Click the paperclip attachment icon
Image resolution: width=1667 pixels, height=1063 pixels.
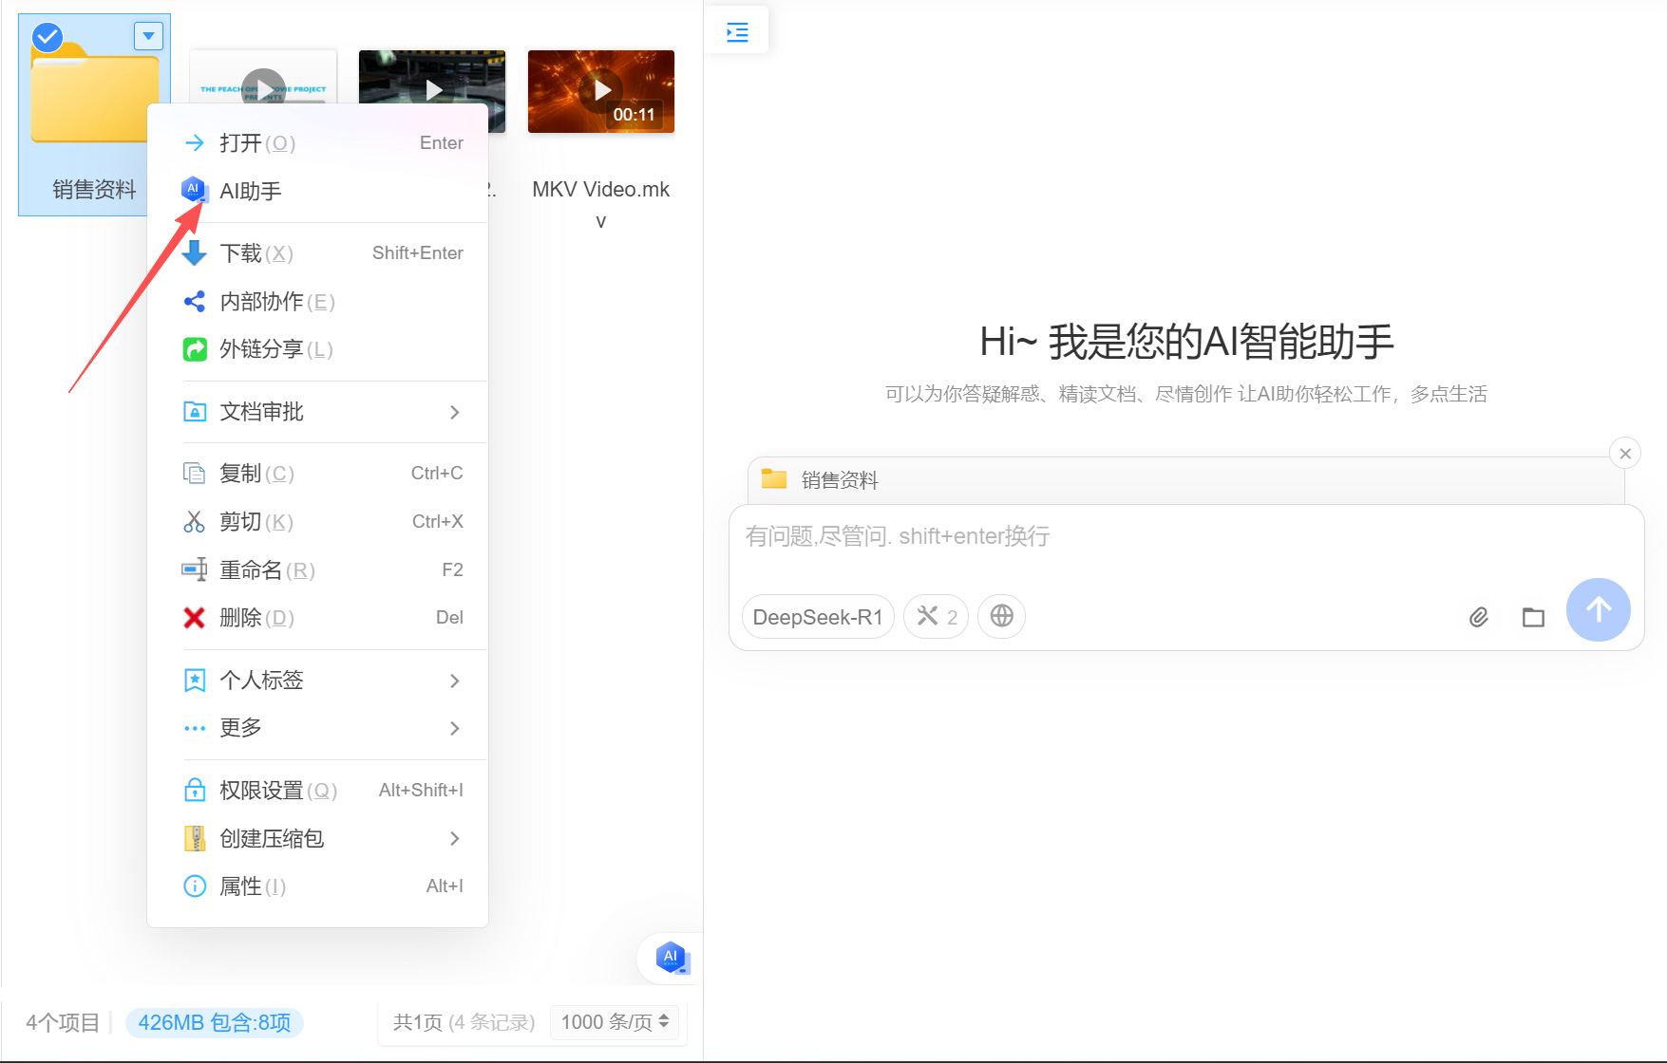[1478, 617]
